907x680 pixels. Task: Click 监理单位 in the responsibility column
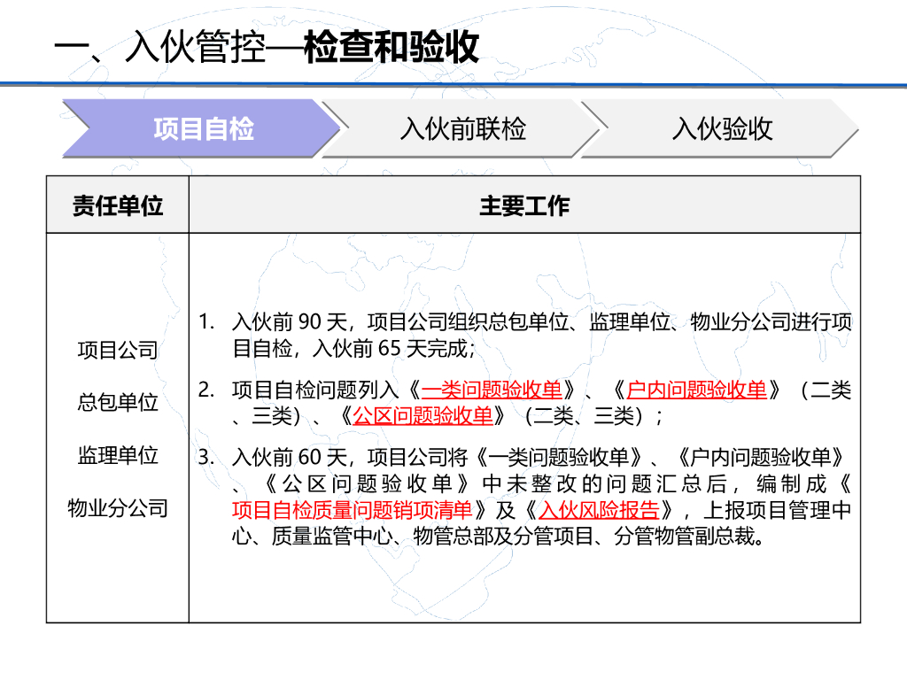click(118, 455)
